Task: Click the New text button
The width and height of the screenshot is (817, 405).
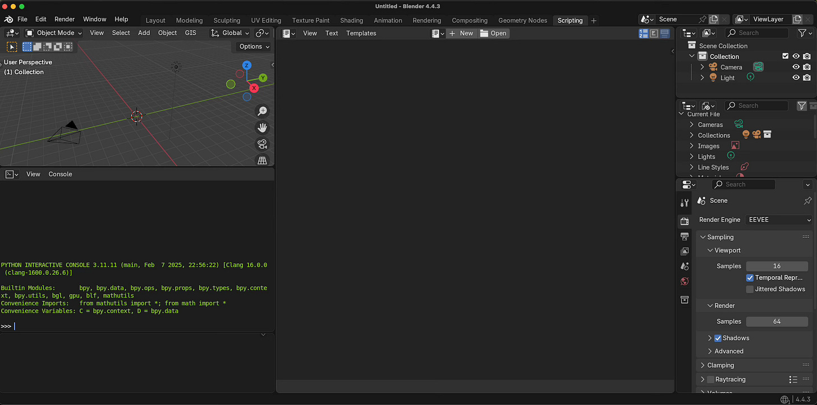Action: click(461, 33)
